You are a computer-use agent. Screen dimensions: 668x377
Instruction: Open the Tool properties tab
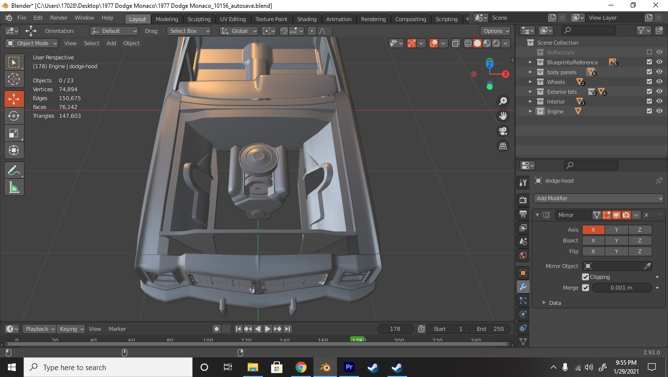(523, 183)
